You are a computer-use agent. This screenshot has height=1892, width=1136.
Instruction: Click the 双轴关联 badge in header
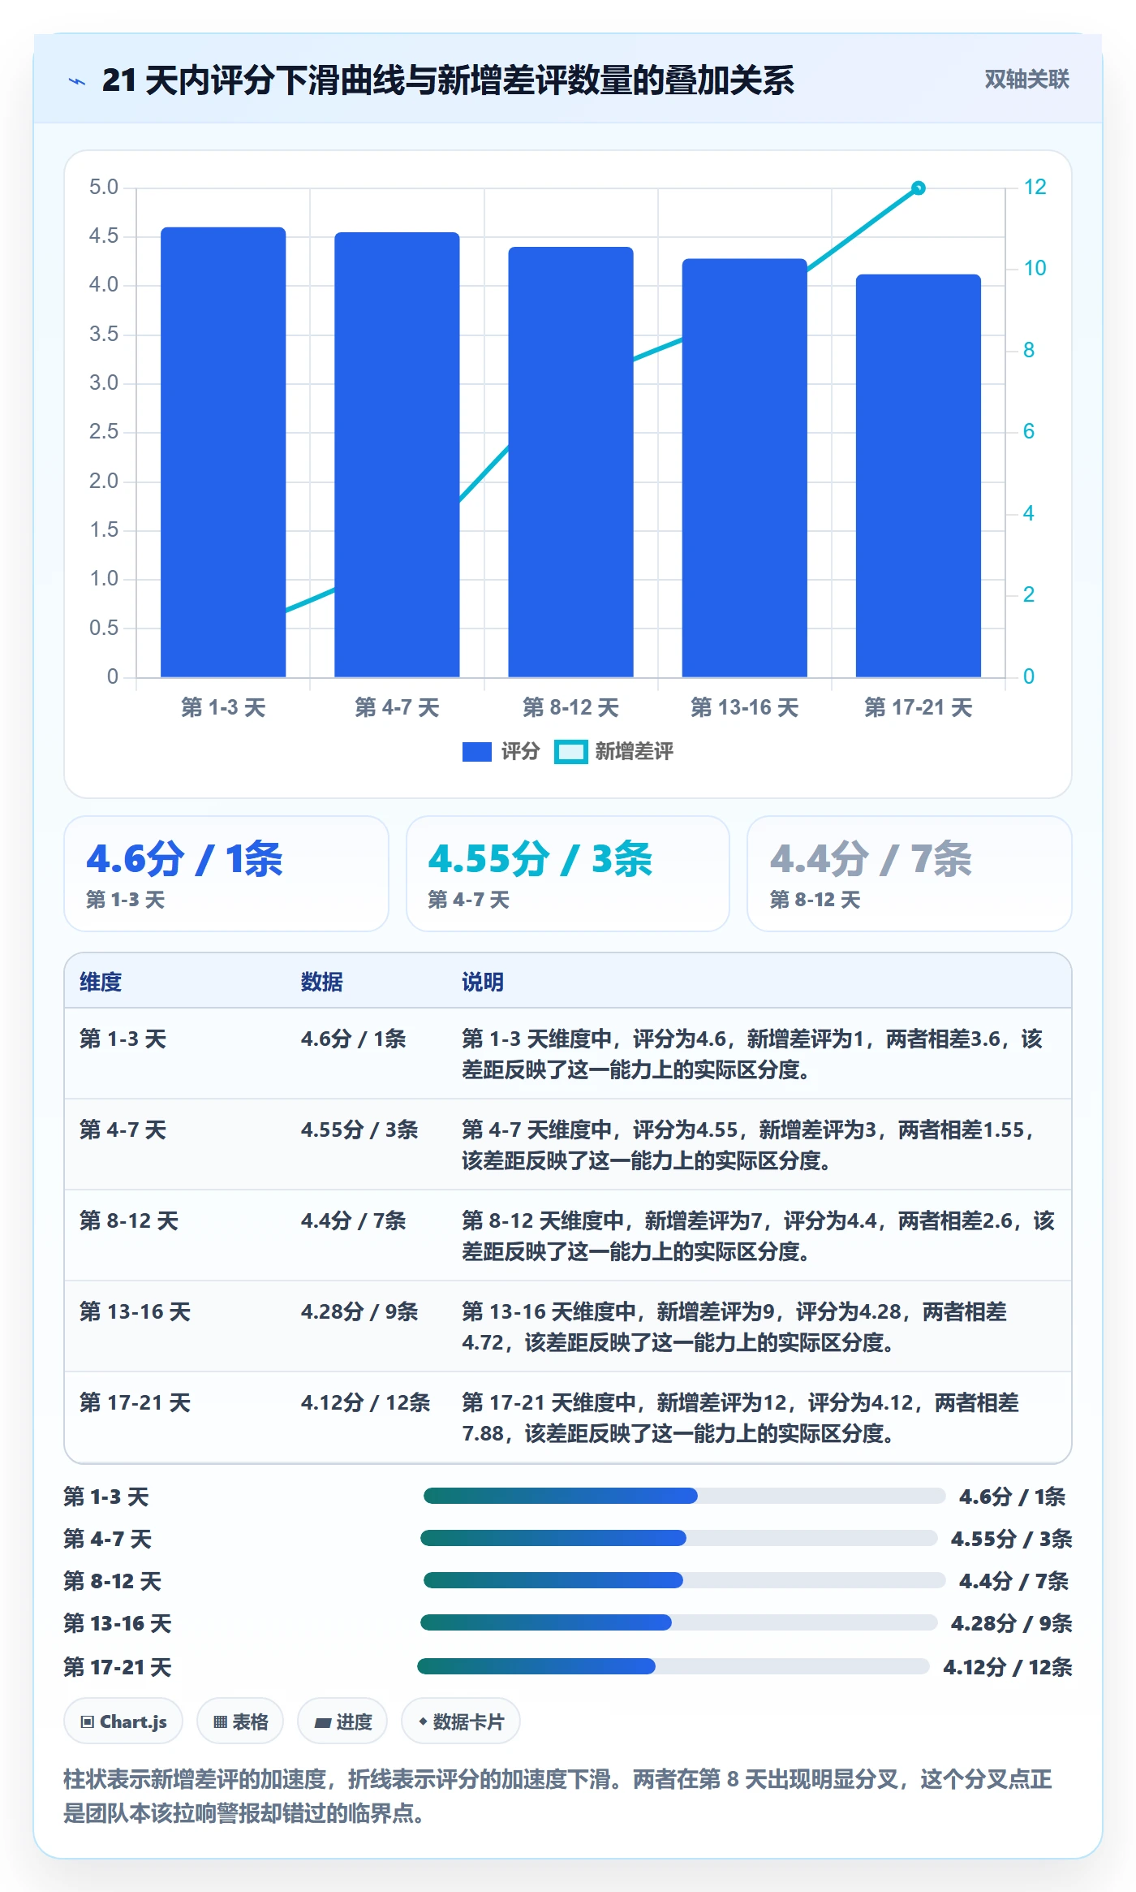click(1026, 79)
